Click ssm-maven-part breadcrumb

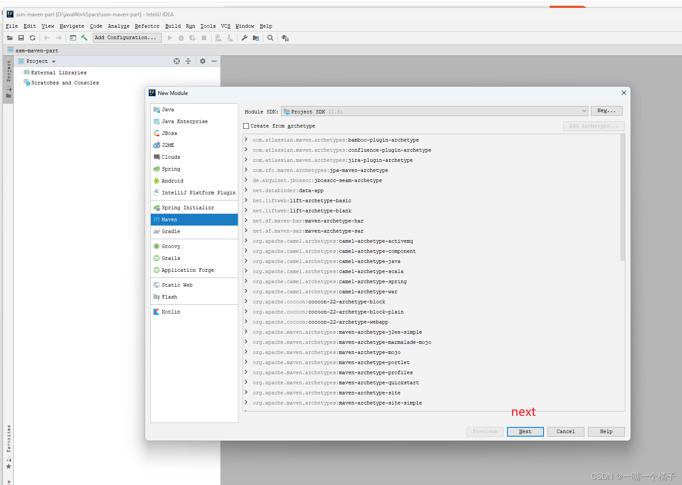click(33, 50)
